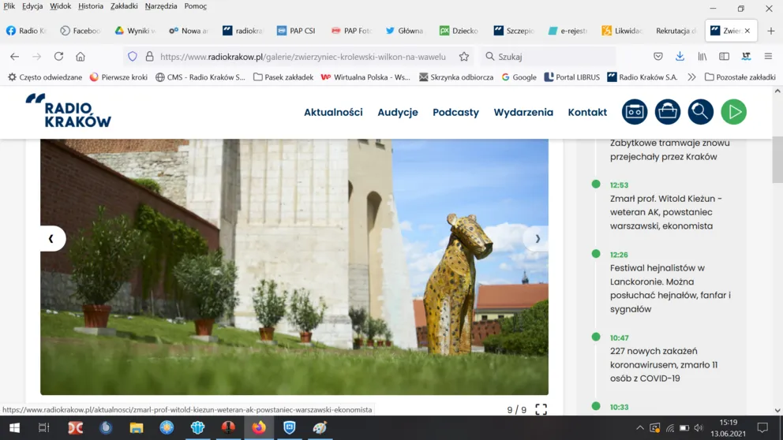Read news about Zabytkowe tramwaje
Viewport: 783px width, 440px height.
669,150
